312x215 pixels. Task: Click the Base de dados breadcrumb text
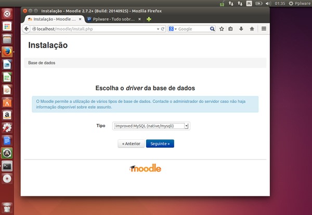tap(42, 63)
